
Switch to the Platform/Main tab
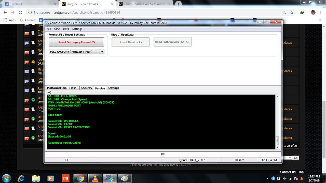[x=57, y=88]
